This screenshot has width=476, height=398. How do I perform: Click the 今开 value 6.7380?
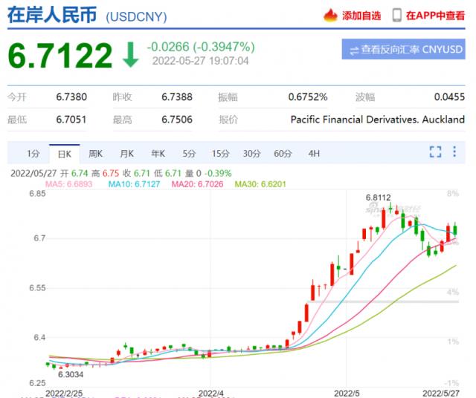71,97
